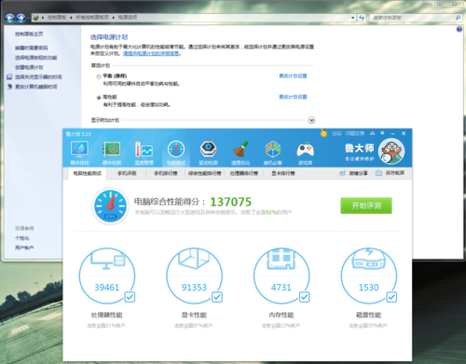Switch to the 处理器排行榜 tab
The image size is (466, 364).
(244, 173)
